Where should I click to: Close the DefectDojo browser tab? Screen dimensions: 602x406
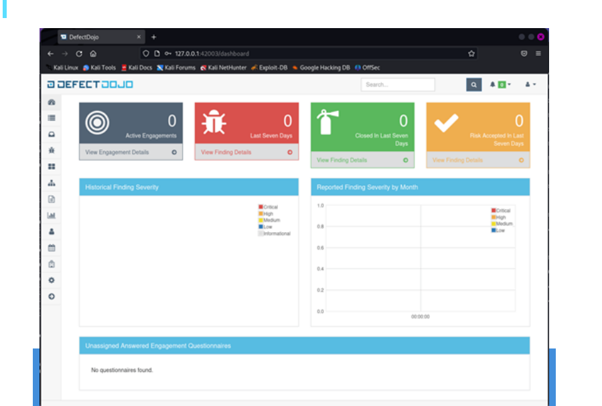tap(139, 37)
